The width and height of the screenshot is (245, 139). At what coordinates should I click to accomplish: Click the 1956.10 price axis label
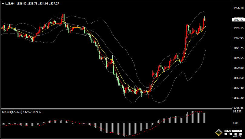pyautogui.click(x=239, y=8)
